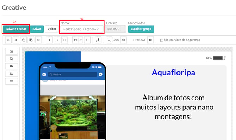
Task: Redo with the right arrow icon
Action: [16, 40]
